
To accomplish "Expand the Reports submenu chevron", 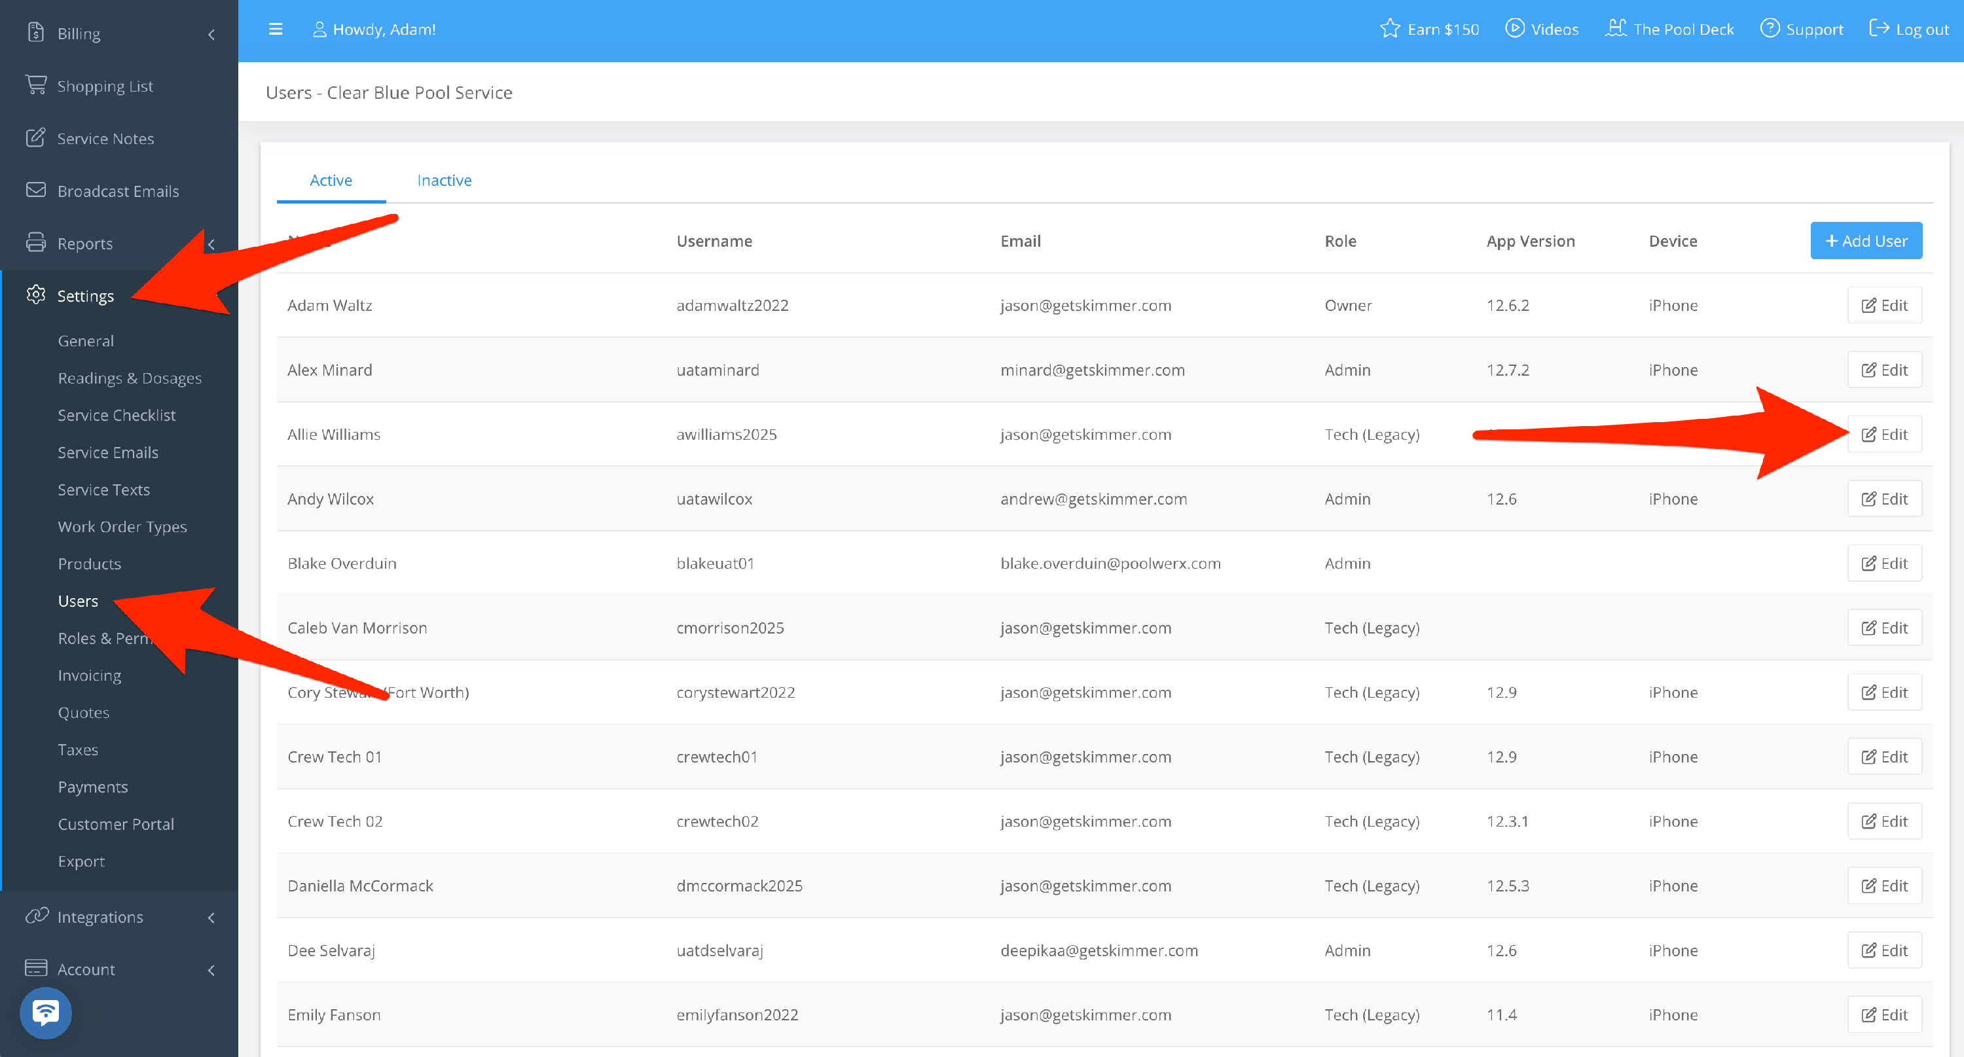I will tap(211, 244).
